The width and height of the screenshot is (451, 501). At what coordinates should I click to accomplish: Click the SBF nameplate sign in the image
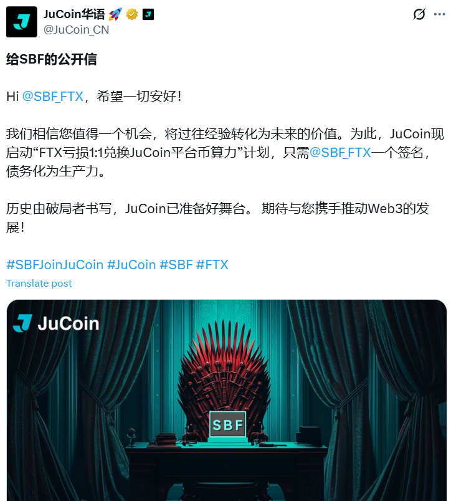[x=228, y=424]
